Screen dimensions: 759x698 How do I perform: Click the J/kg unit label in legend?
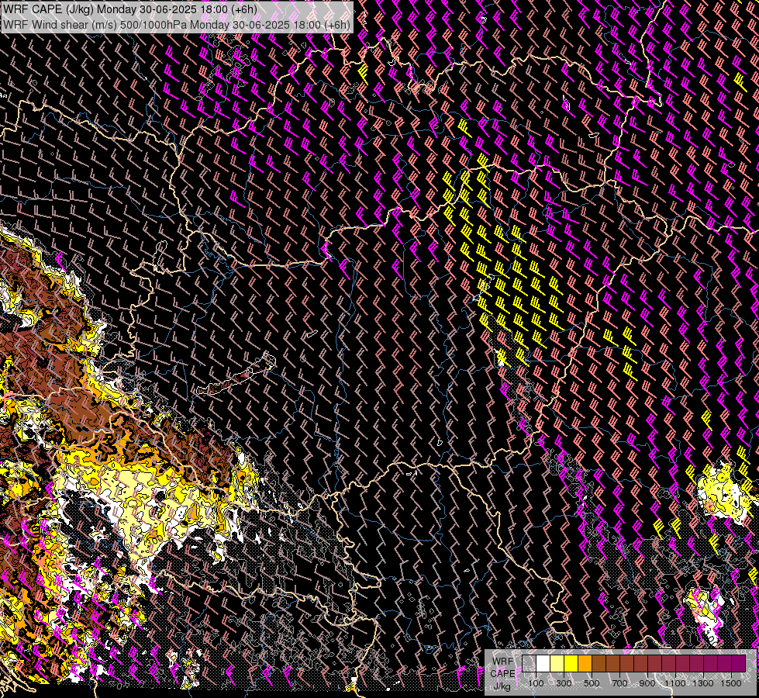[x=502, y=686]
